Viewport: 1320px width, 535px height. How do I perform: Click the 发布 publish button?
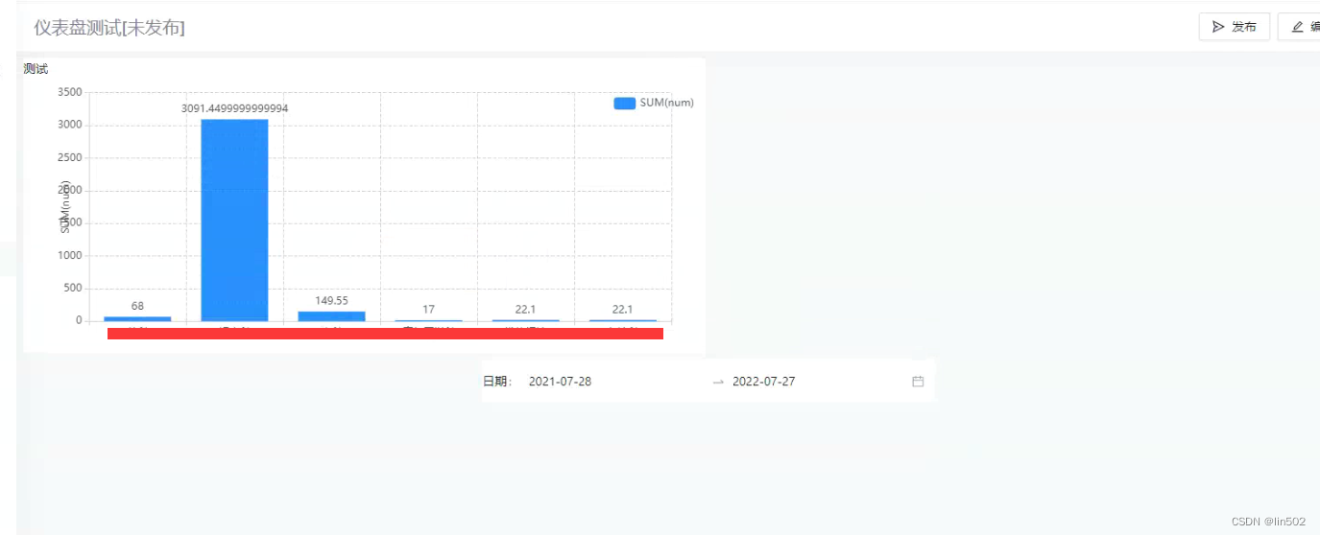click(1234, 27)
